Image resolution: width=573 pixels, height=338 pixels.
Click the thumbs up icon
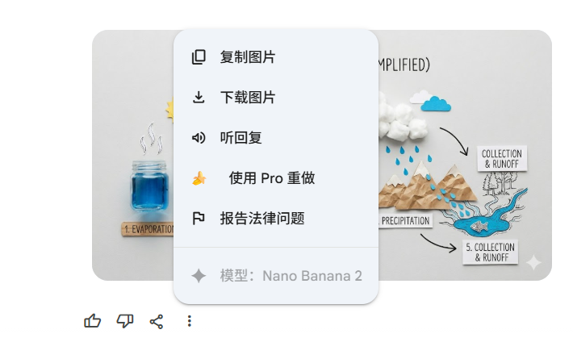[x=93, y=321]
